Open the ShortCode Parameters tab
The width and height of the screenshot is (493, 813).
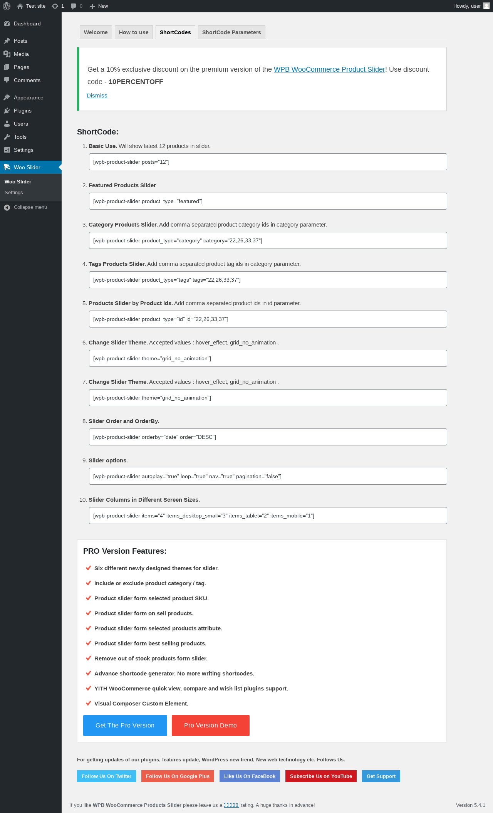[231, 32]
